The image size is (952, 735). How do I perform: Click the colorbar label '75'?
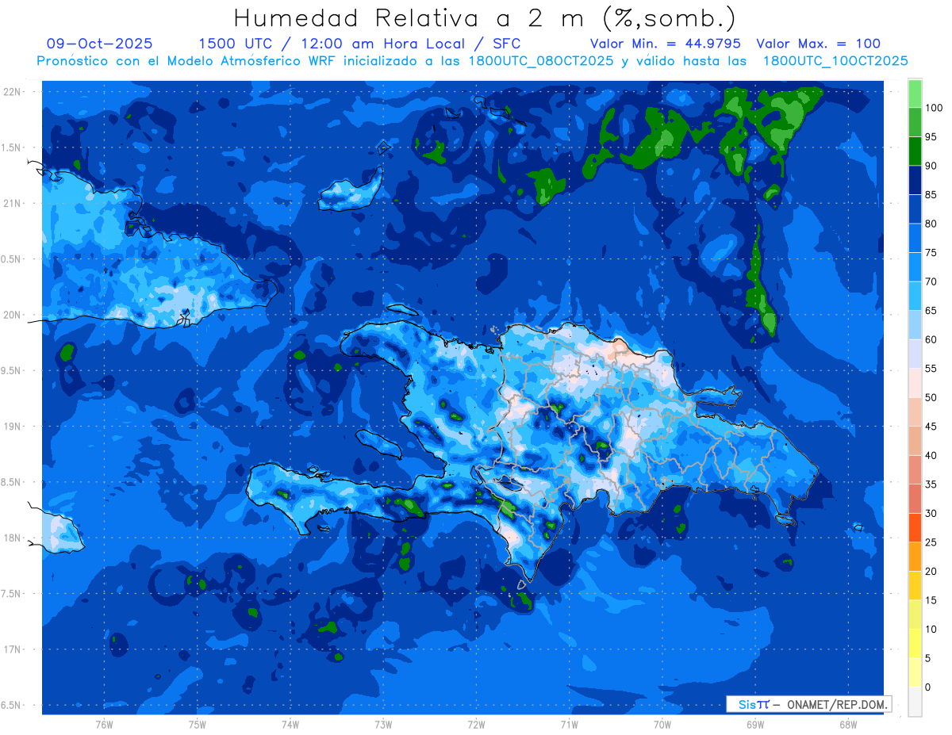[931, 253]
